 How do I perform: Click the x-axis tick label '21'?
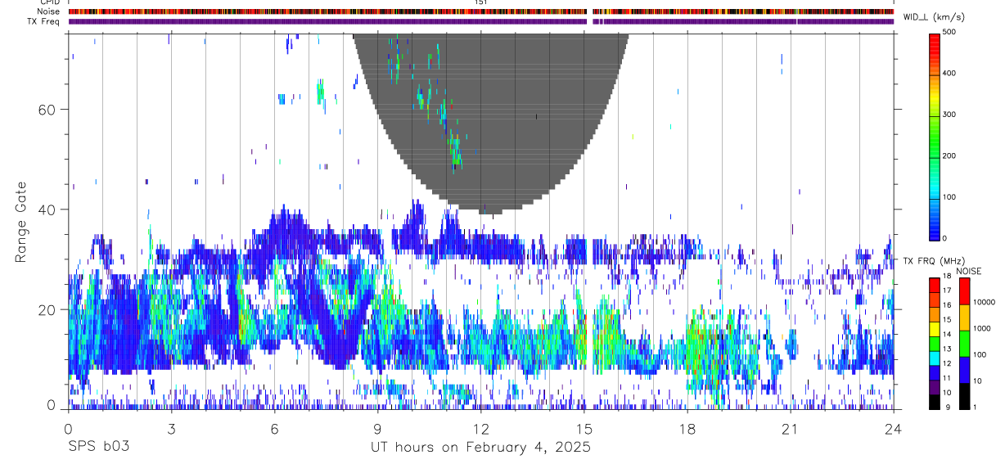tap(790, 428)
